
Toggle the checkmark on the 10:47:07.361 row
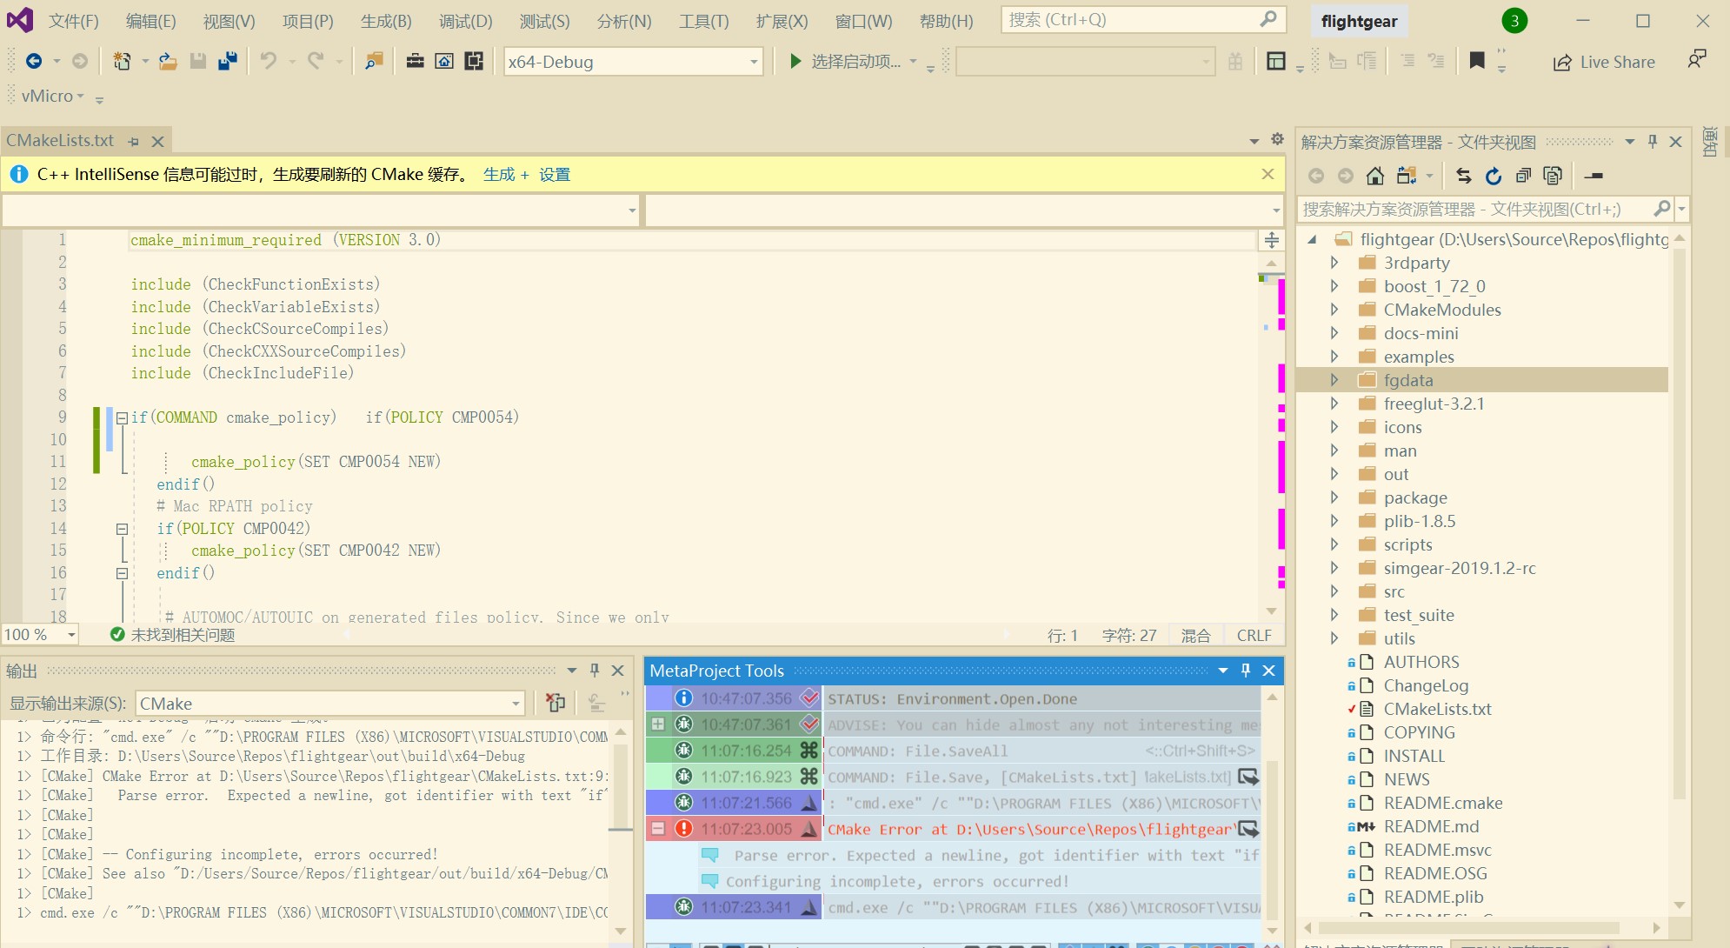(809, 724)
